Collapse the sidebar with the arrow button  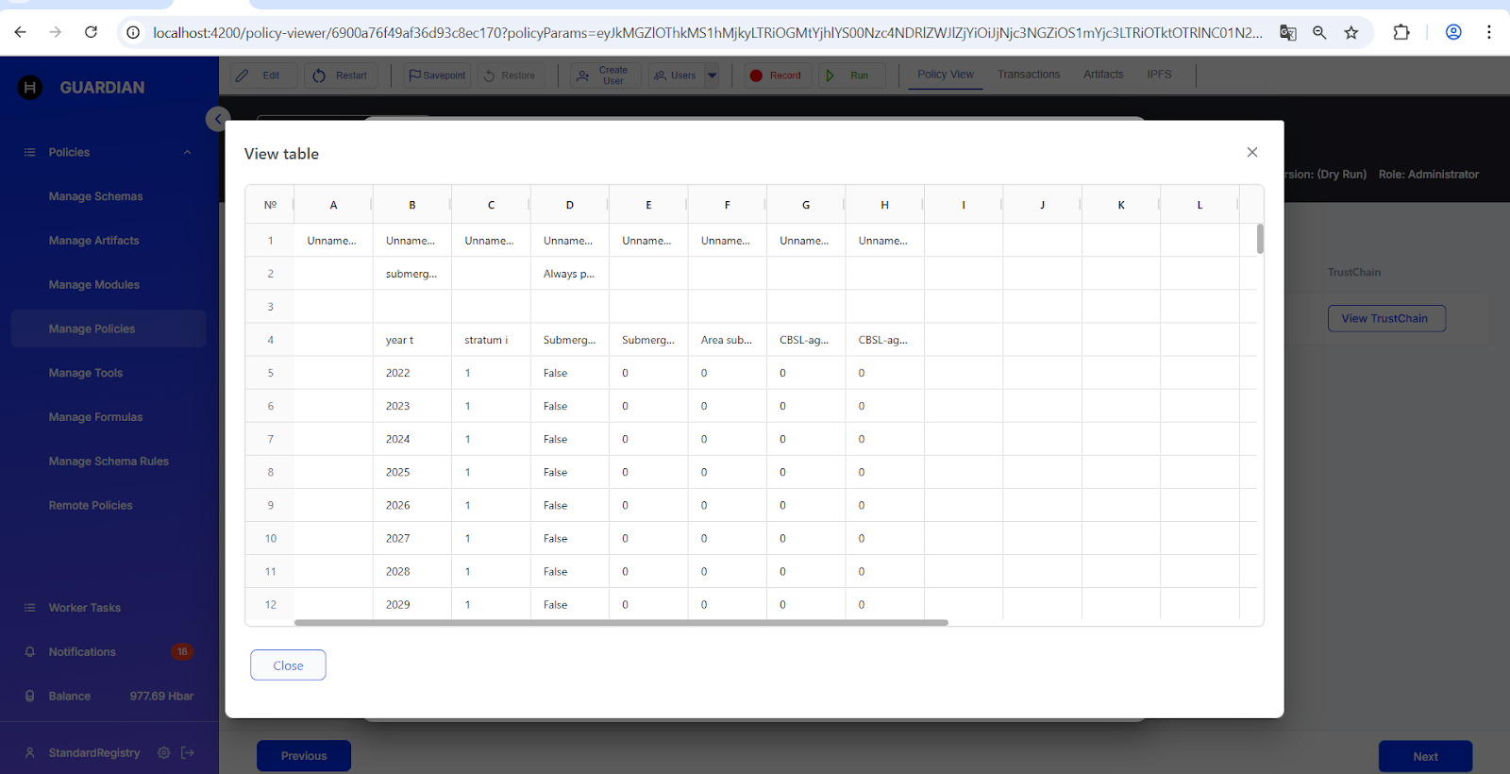[217, 119]
